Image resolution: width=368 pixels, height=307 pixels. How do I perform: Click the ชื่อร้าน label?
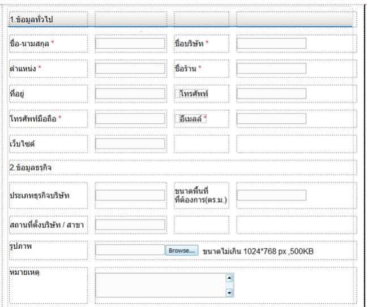185,68
